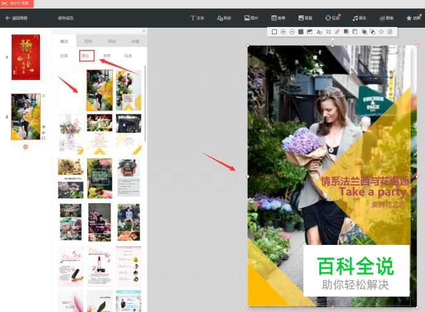Click the WPS album tab in title bar
The image size is (425, 312).
point(17,4)
